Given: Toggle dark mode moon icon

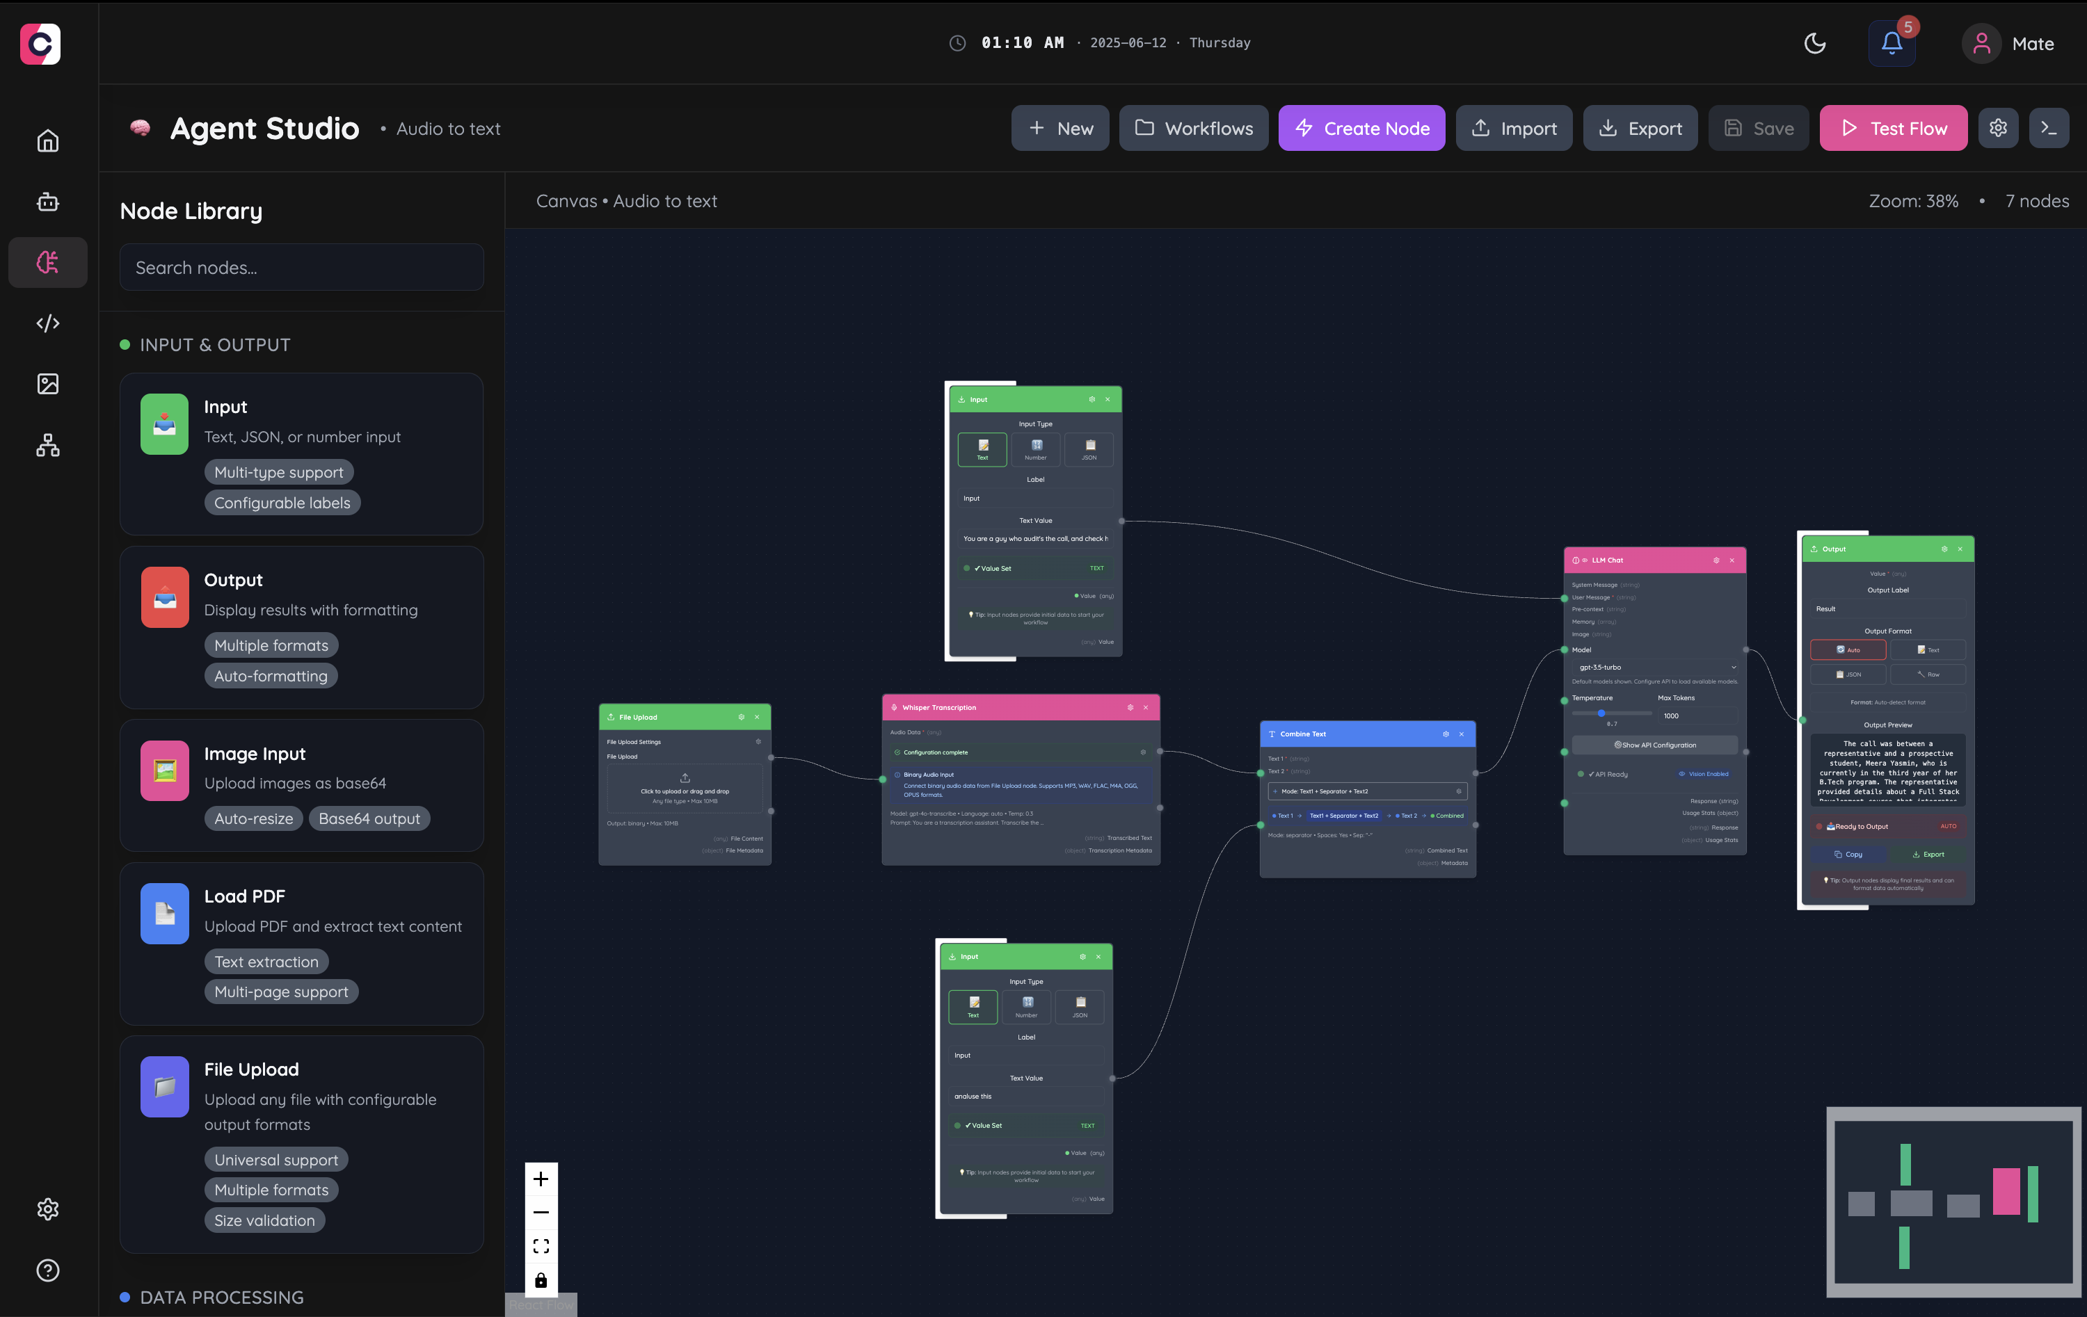Looking at the screenshot, I should [x=1814, y=43].
